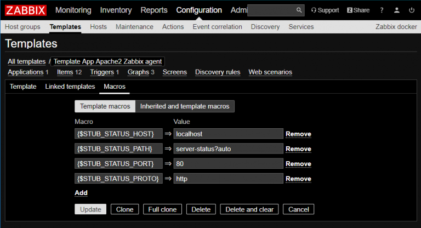Screen dimensions: 421x228
Task: Open Screens link
Action: point(174,72)
